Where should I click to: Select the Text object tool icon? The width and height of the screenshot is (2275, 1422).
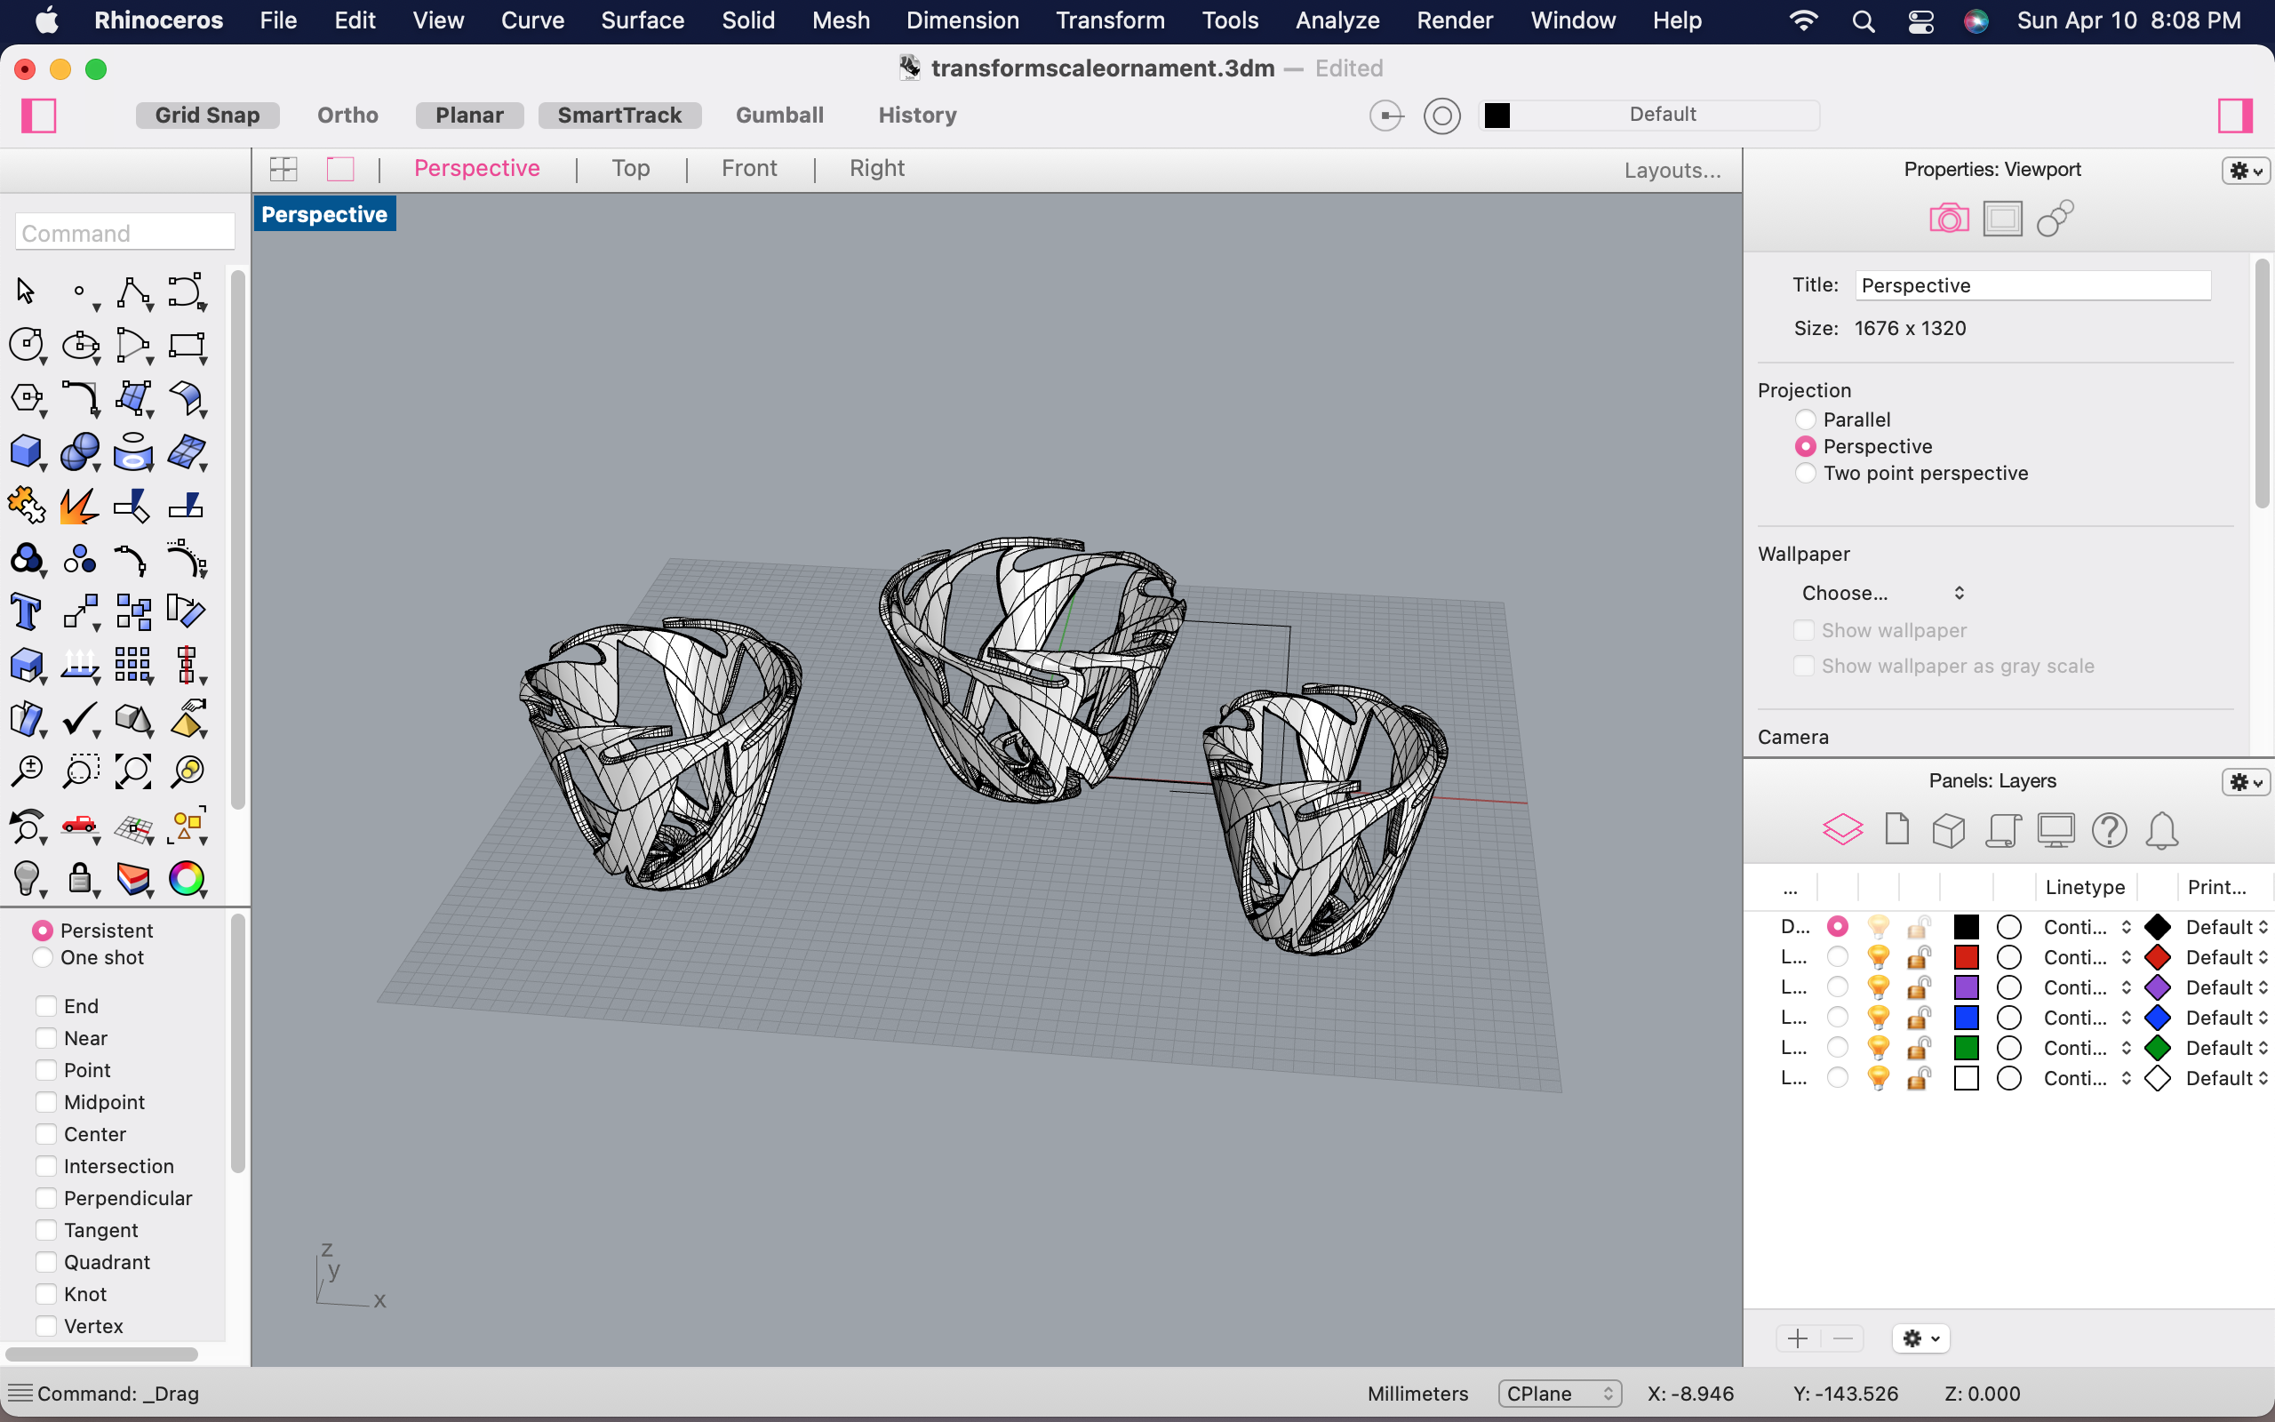click(x=26, y=612)
